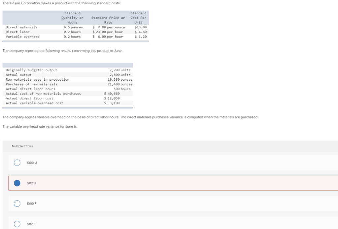Click the $ 6.00 per hour cell
338x229 pixels.
(108, 37)
